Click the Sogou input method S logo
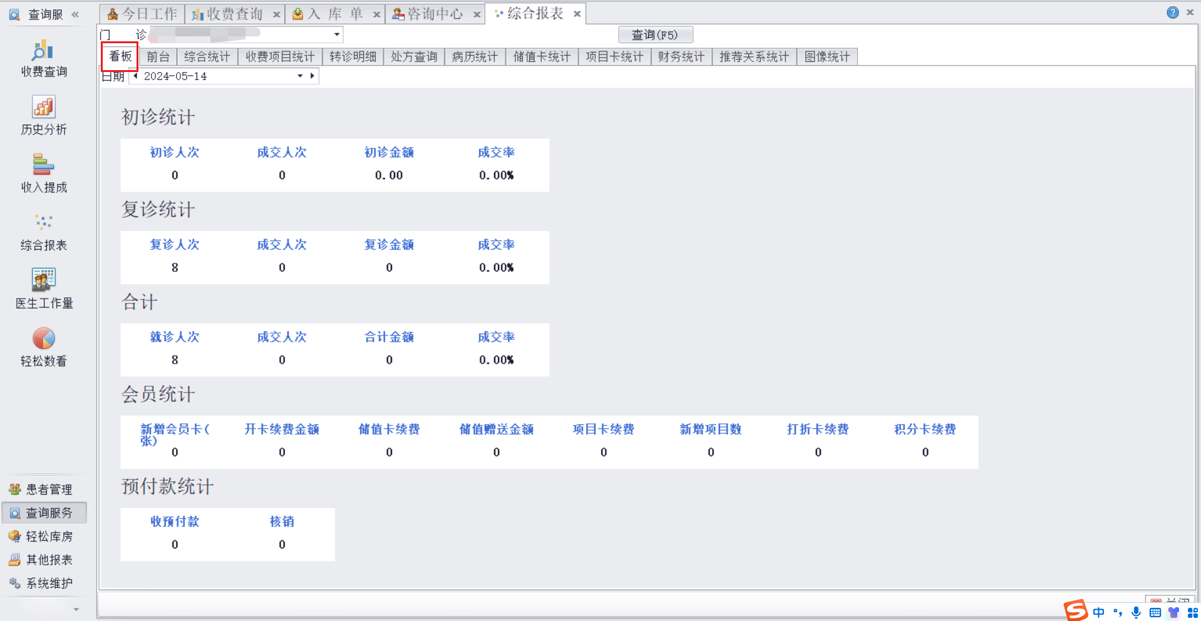 1076,610
